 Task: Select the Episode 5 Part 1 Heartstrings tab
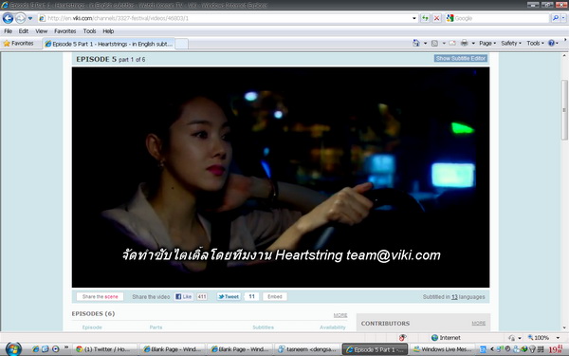pos(108,44)
